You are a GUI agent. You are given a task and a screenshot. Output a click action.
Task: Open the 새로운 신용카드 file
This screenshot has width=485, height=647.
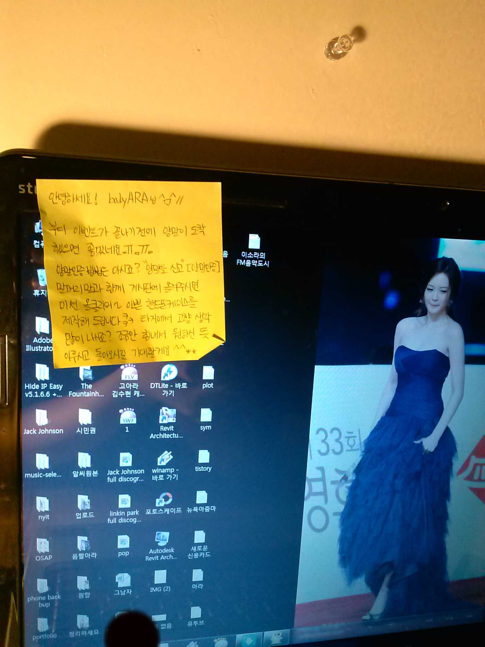point(199,545)
